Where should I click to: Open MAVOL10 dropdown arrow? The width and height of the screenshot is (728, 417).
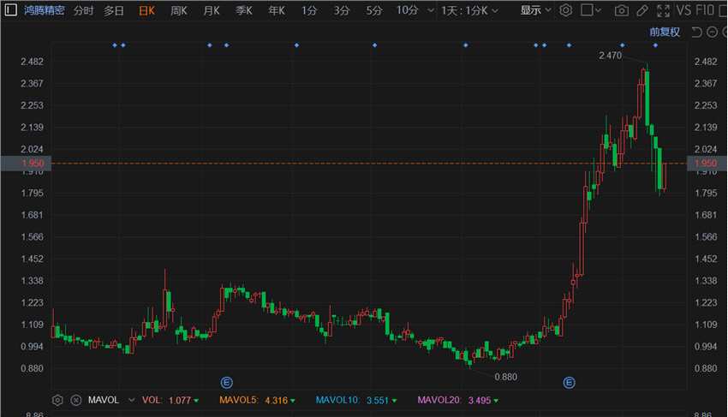394,401
